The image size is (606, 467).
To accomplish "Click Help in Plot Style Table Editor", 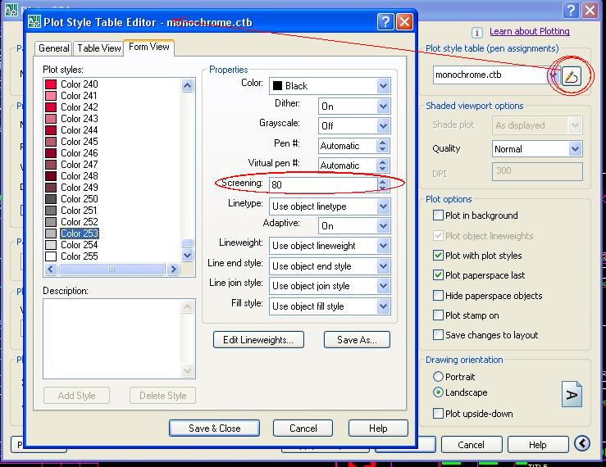I will pos(378,428).
